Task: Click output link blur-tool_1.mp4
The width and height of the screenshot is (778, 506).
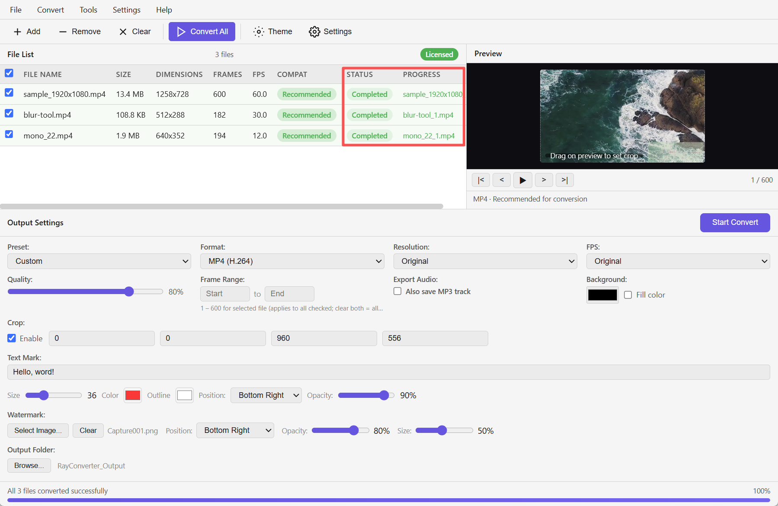Action: pos(428,115)
